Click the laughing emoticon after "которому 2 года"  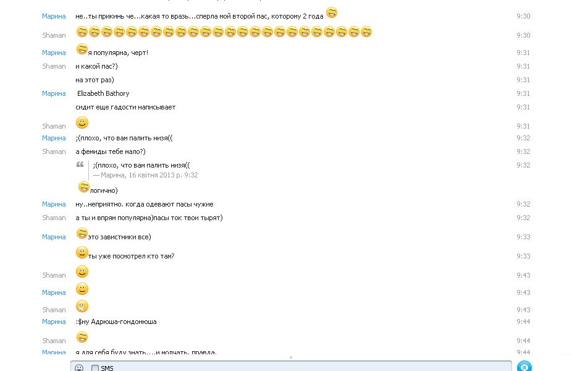pos(332,13)
